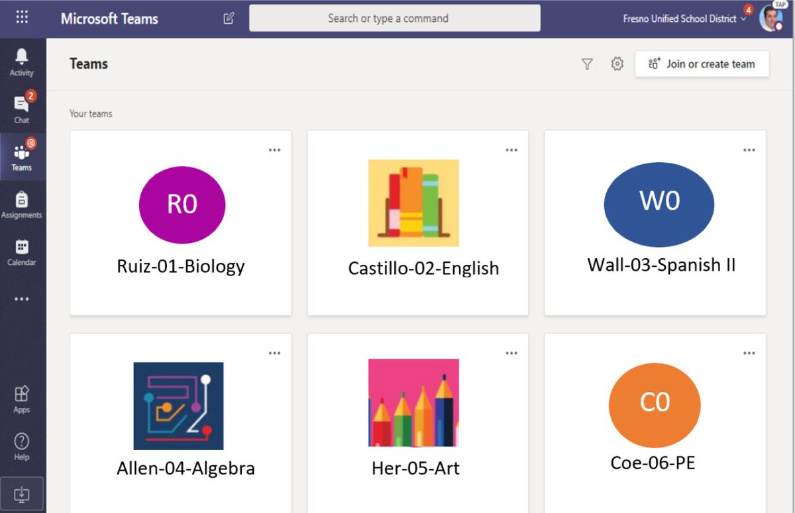The width and height of the screenshot is (795, 513).
Task: Click the Microsoft Teams title text
Action: (x=109, y=19)
